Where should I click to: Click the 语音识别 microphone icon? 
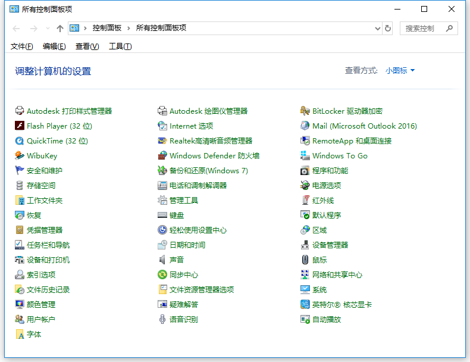click(162, 319)
